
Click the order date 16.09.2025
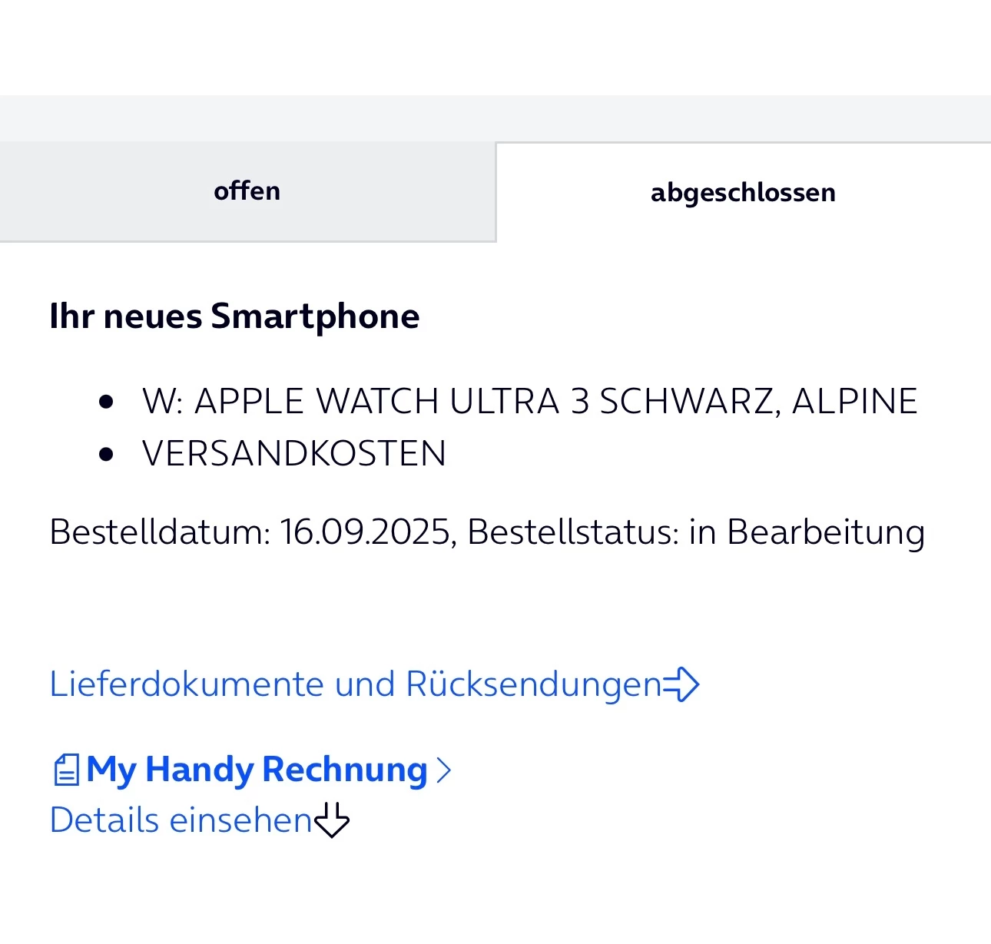[364, 532]
